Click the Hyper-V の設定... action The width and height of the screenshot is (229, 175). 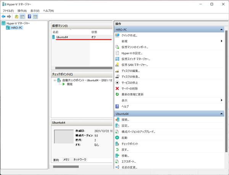click(132, 53)
